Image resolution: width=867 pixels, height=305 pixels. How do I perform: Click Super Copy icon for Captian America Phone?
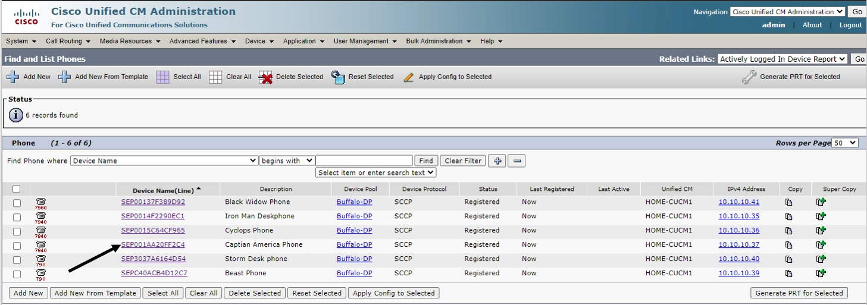pyautogui.click(x=821, y=245)
